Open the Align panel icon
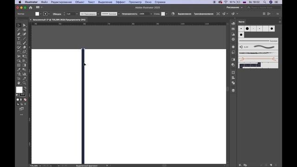Image resolution: width=297 pixels, height=167 pixels. (x=233, y=77)
